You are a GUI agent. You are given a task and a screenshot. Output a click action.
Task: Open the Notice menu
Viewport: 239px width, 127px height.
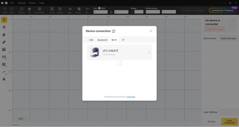[32, 3]
